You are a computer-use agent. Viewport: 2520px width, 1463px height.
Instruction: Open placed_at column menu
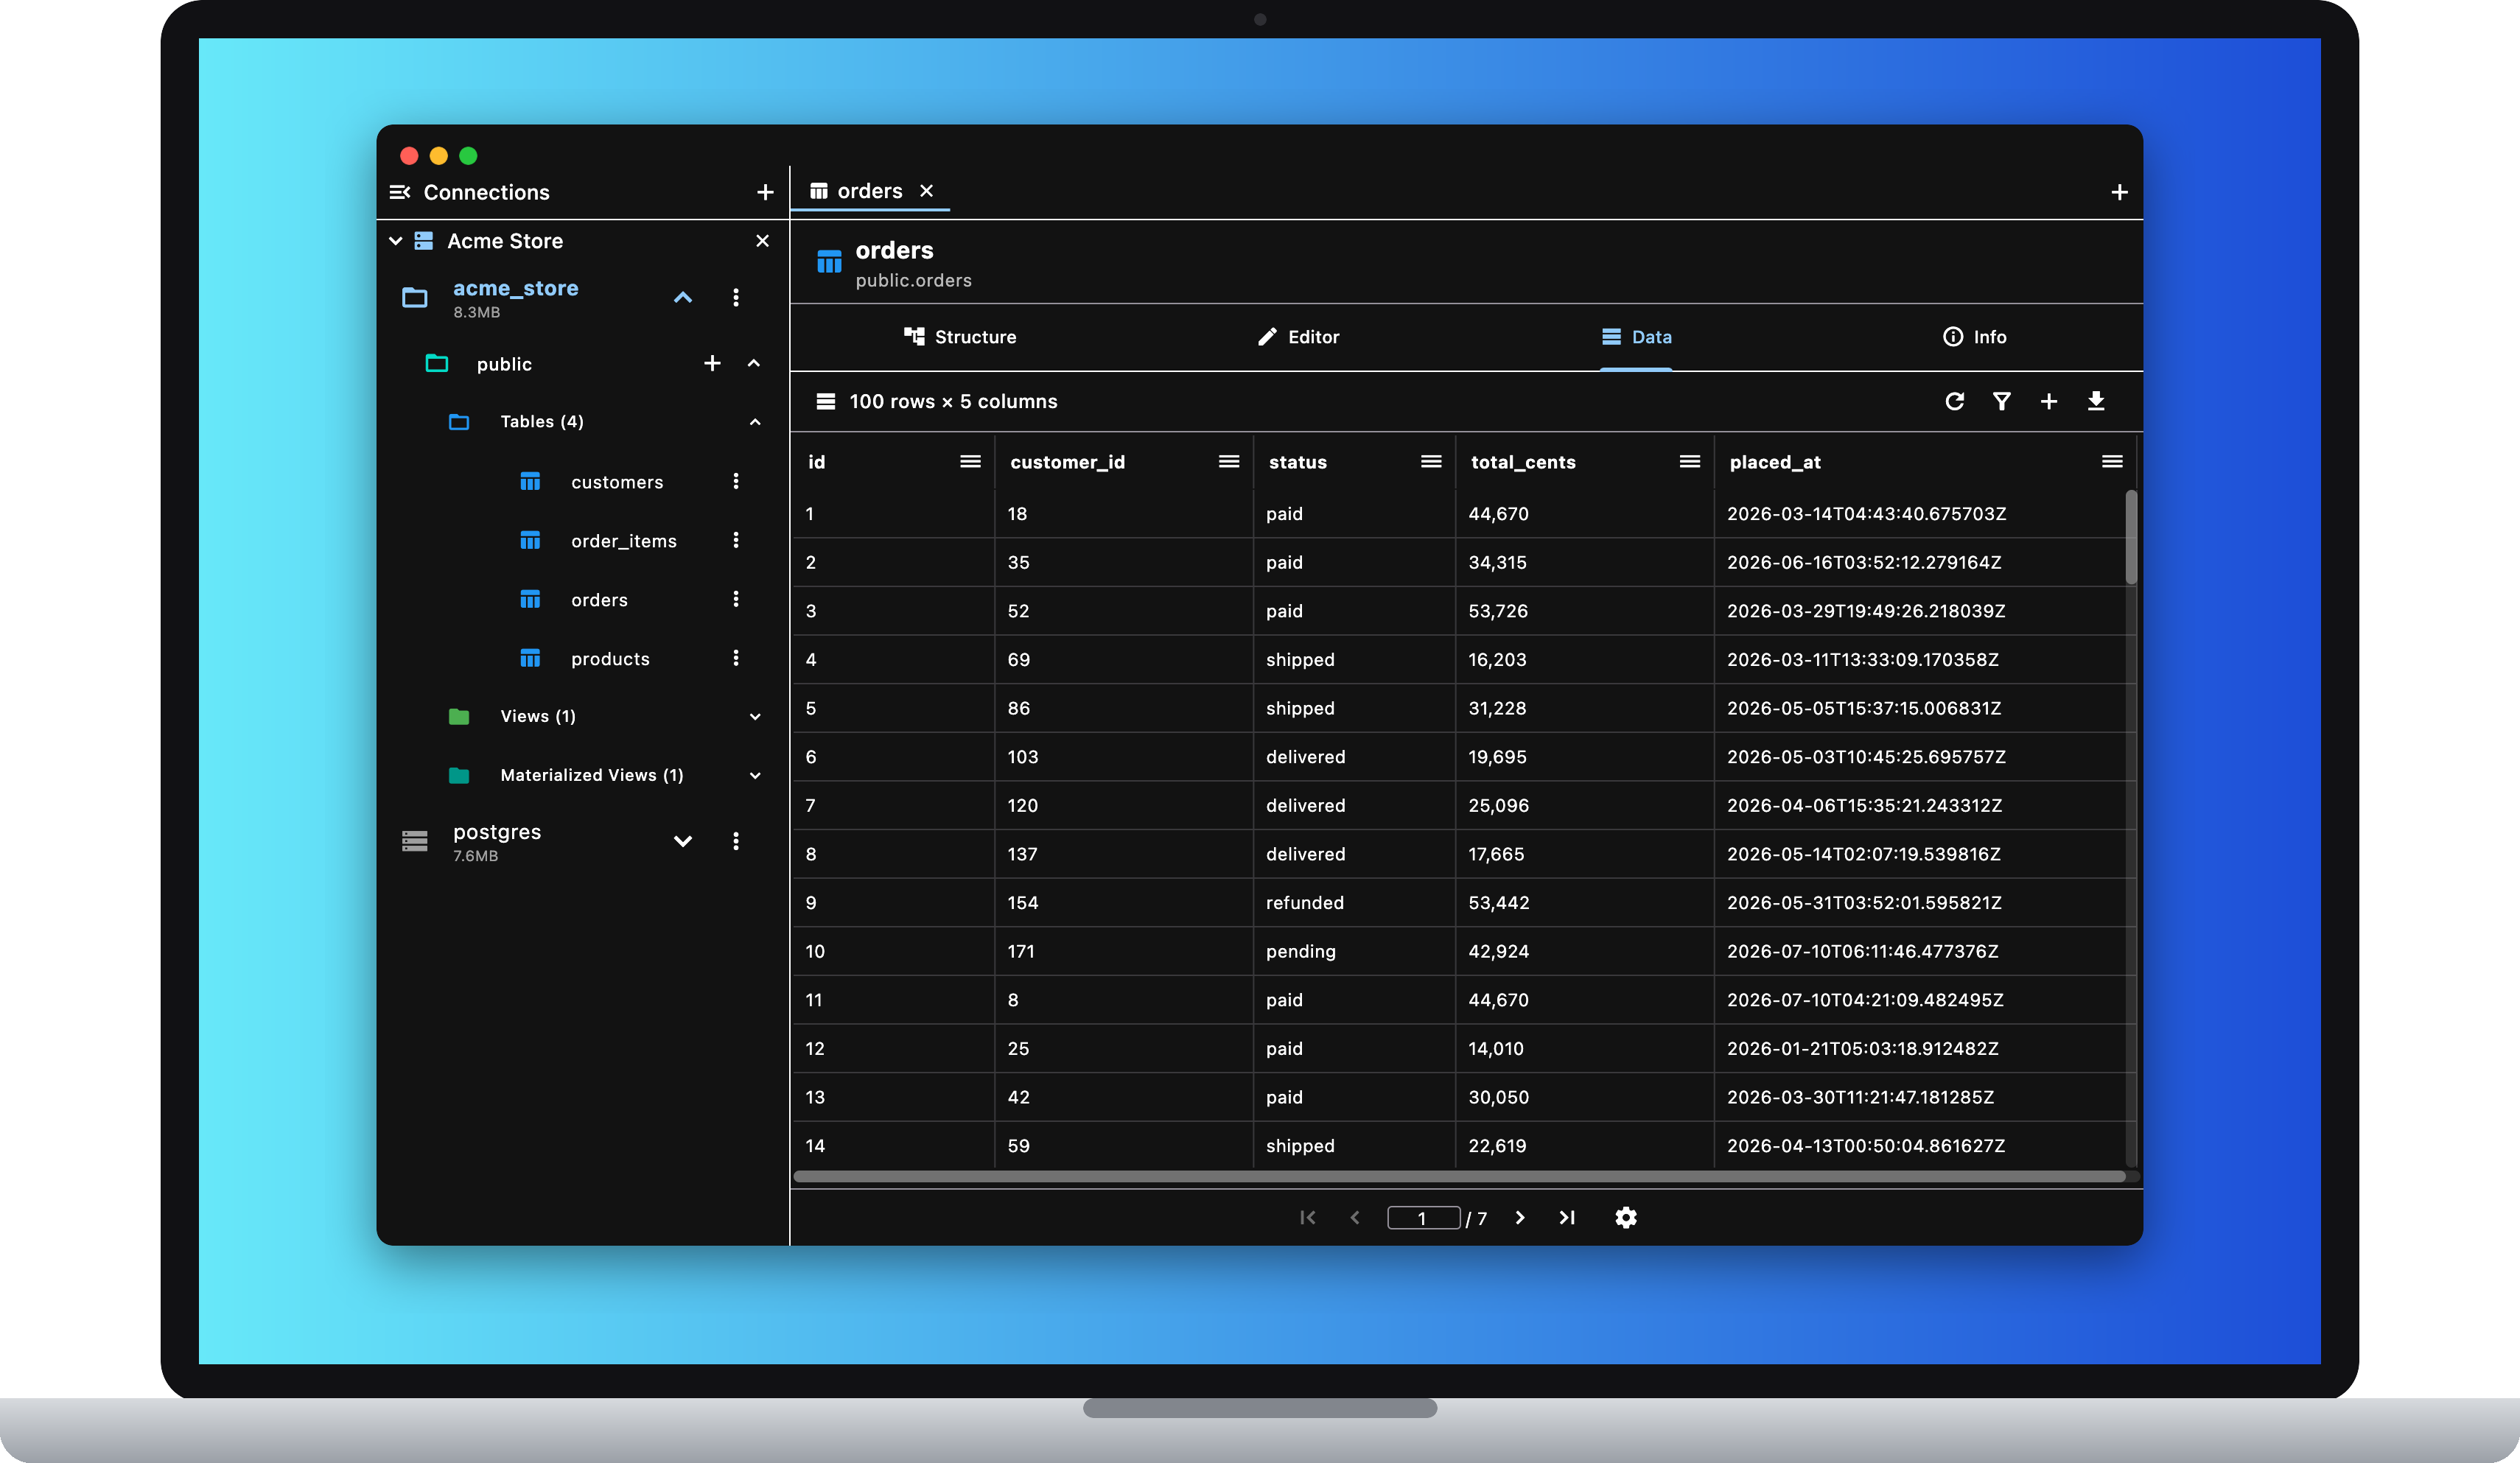point(2112,461)
